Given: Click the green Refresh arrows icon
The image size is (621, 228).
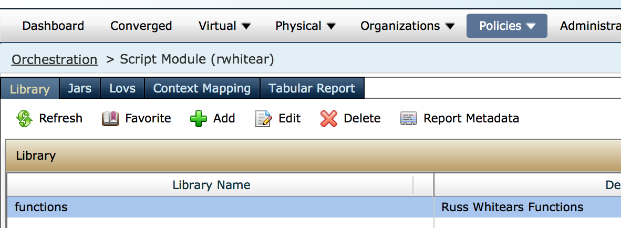Looking at the screenshot, I should click(24, 118).
